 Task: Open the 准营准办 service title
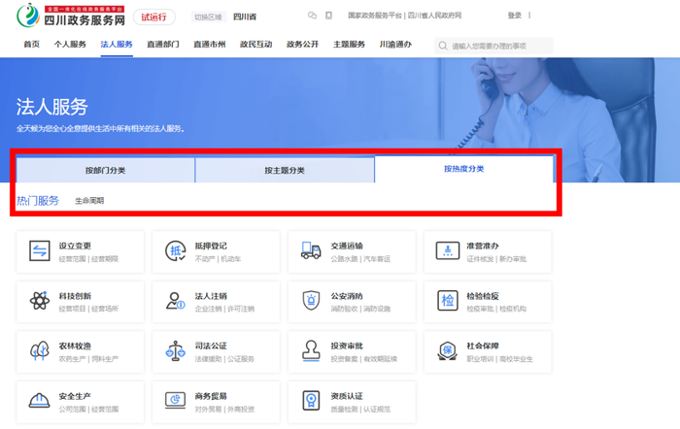(x=483, y=246)
